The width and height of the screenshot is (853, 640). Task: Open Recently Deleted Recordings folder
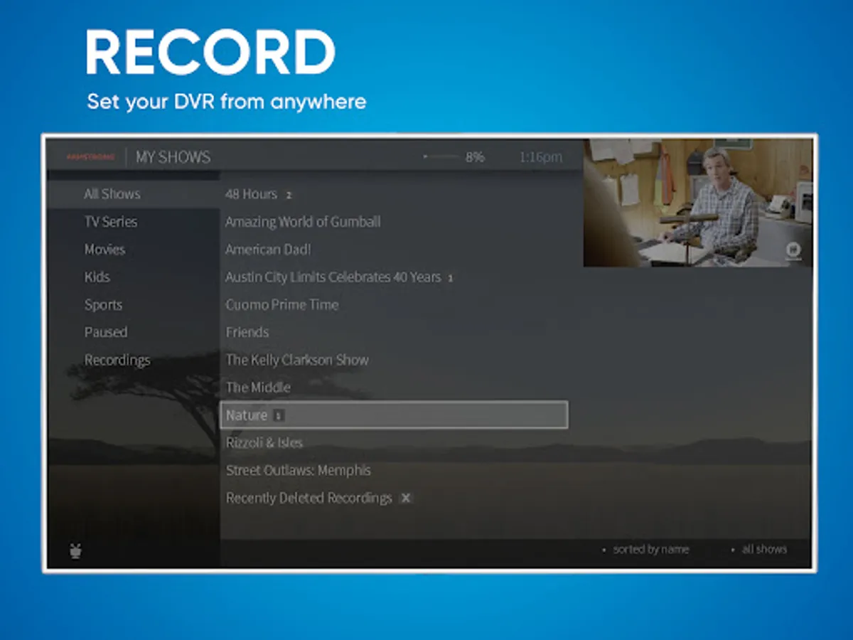tap(309, 498)
